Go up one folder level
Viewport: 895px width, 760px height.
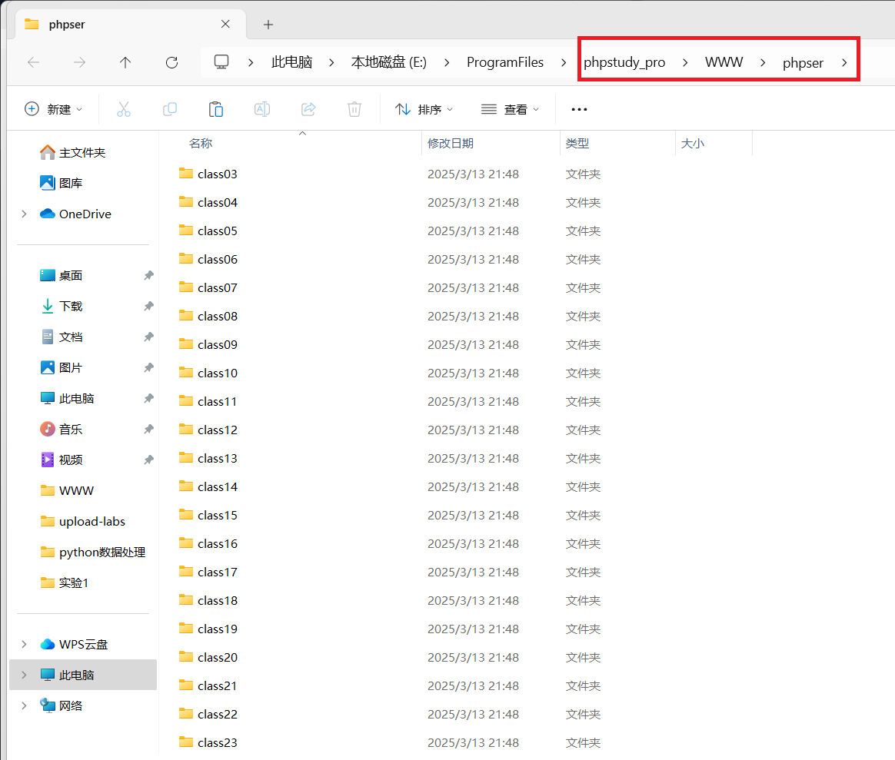pos(125,62)
